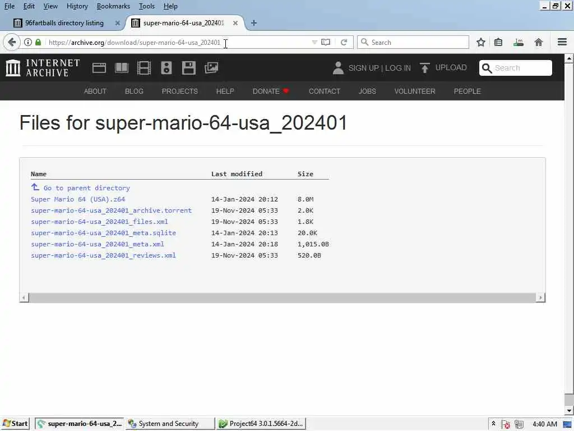Viewport: 574px width, 431px height.
Task: Click the URL address bar text
Action: [135, 43]
